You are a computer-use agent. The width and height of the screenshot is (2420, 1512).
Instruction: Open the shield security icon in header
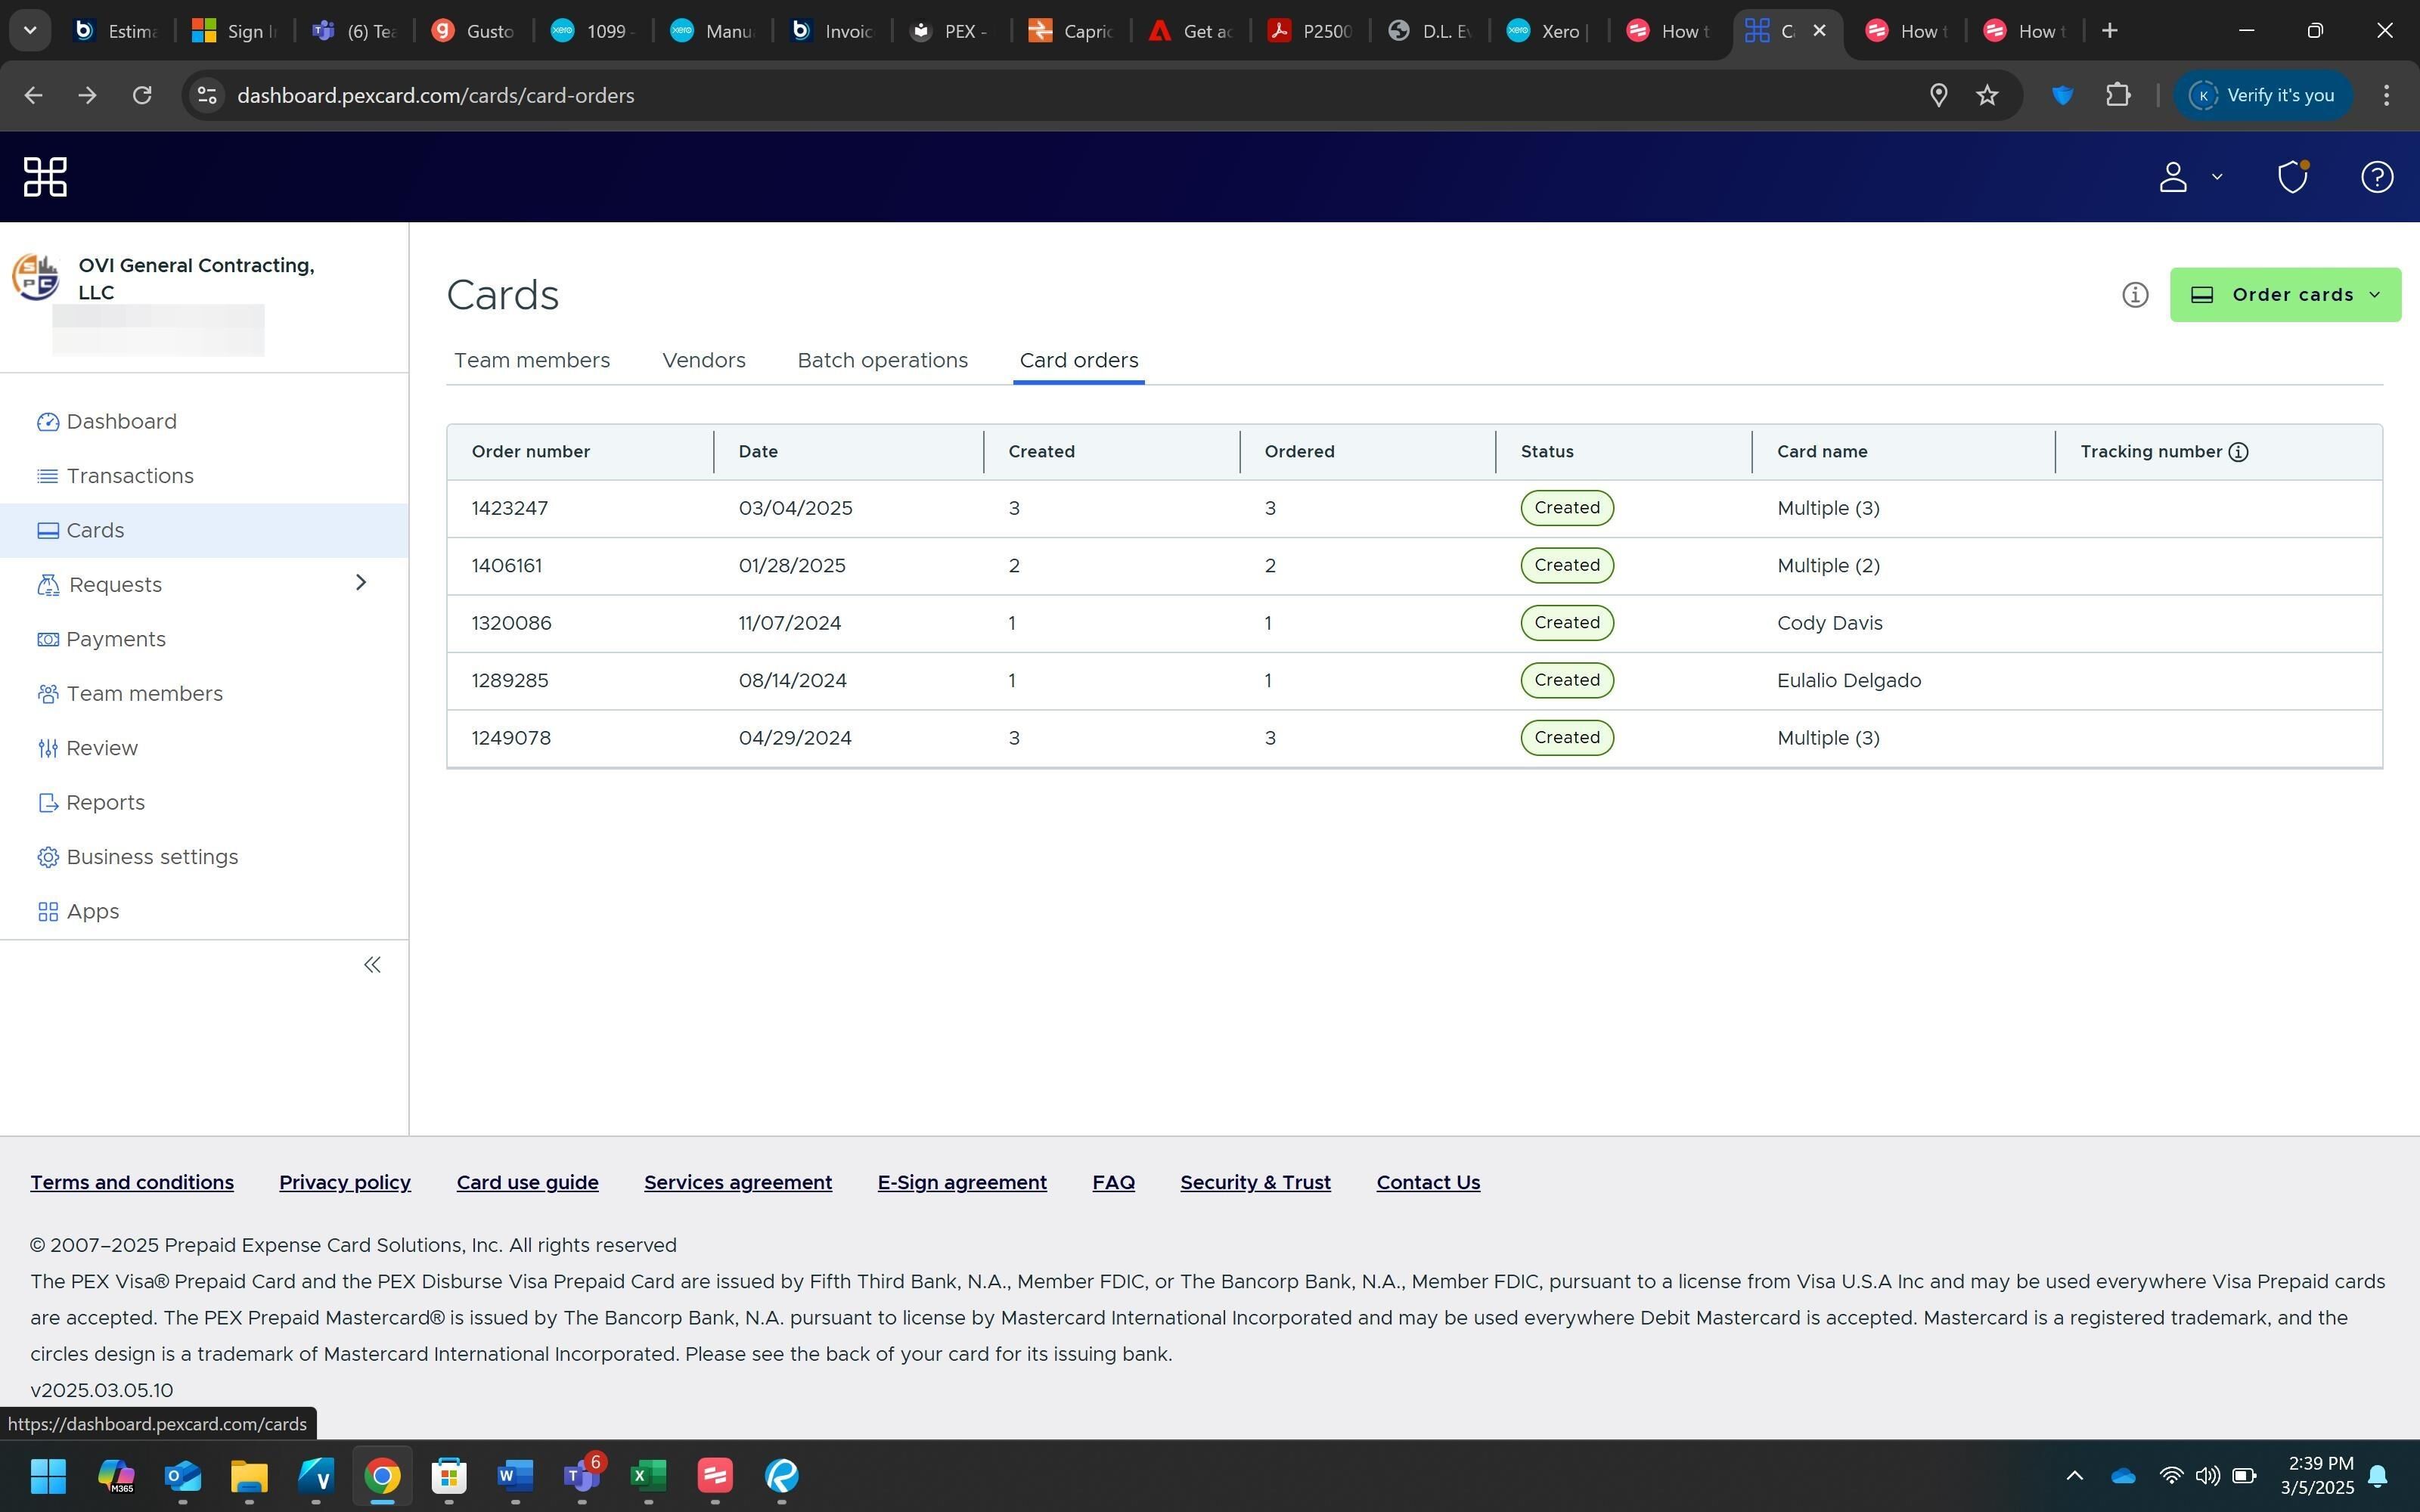click(x=2292, y=177)
